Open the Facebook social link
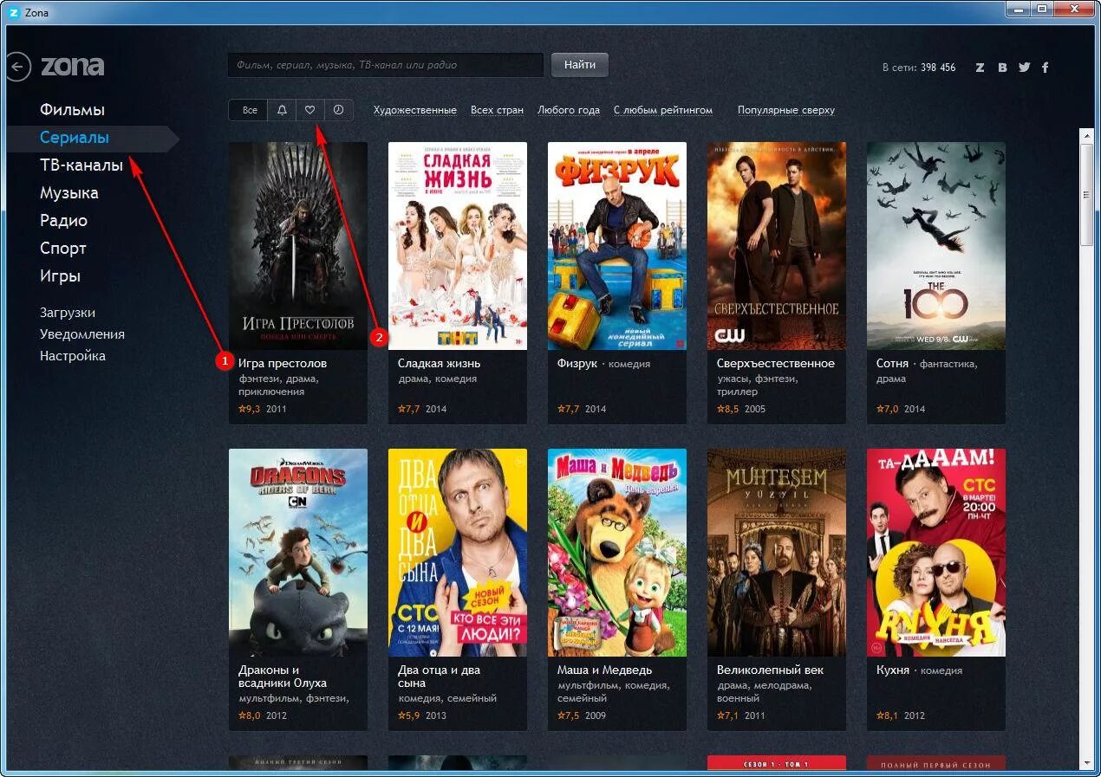Screen dimensions: 1101x777 point(1046,68)
